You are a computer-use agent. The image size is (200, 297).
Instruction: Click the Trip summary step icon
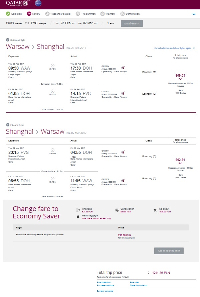point(78,14)
